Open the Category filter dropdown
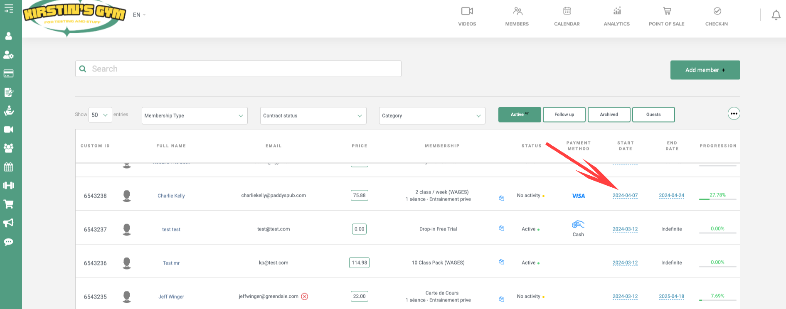This screenshot has width=786, height=309. coord(432,115)
